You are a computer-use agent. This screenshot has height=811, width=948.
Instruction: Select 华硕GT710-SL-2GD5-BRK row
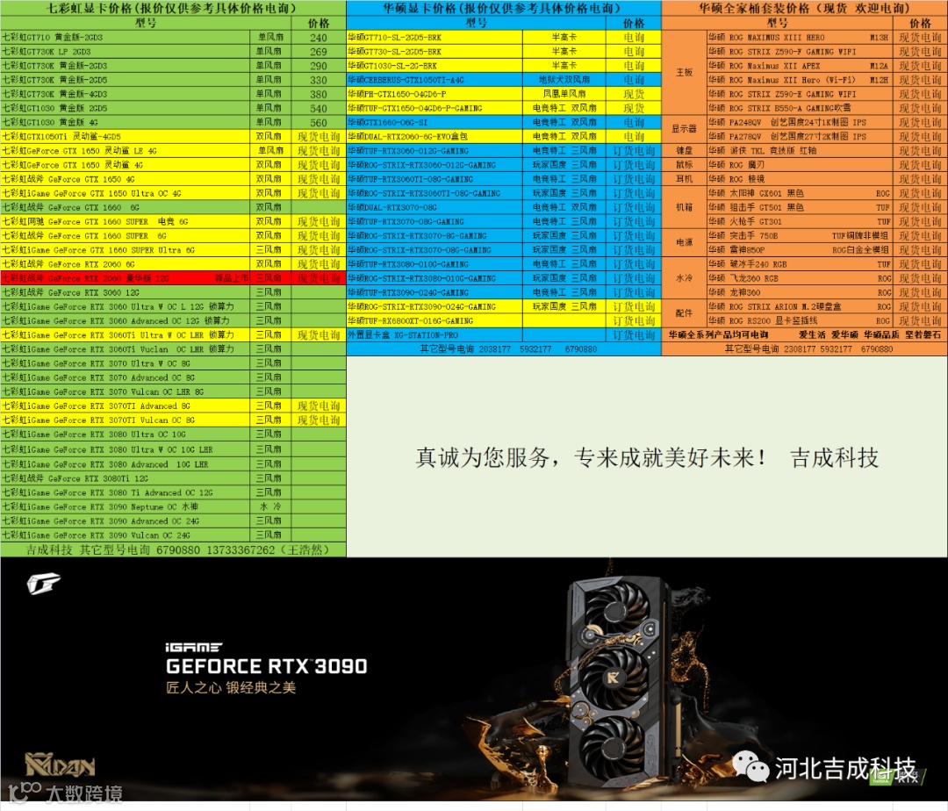coord(504,38)
